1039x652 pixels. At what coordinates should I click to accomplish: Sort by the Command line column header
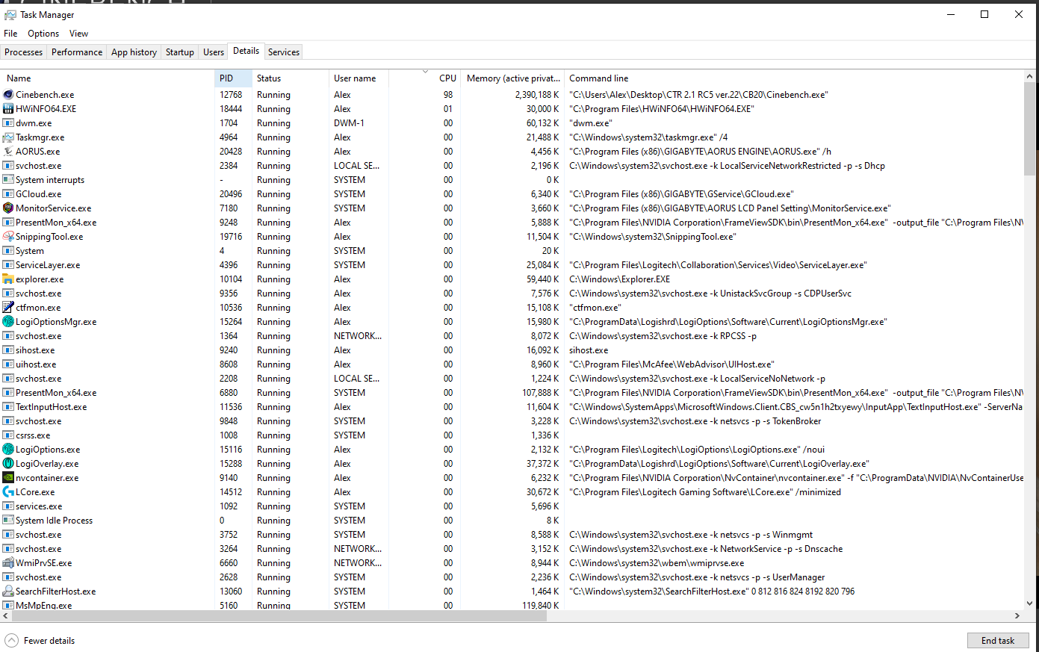[x=794, y=78]
